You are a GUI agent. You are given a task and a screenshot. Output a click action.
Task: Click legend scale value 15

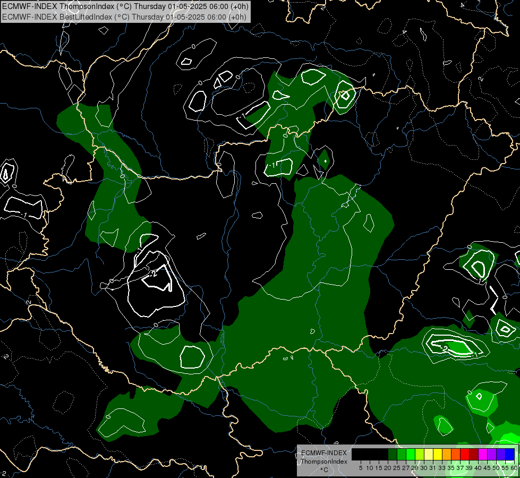click(379, 468)
